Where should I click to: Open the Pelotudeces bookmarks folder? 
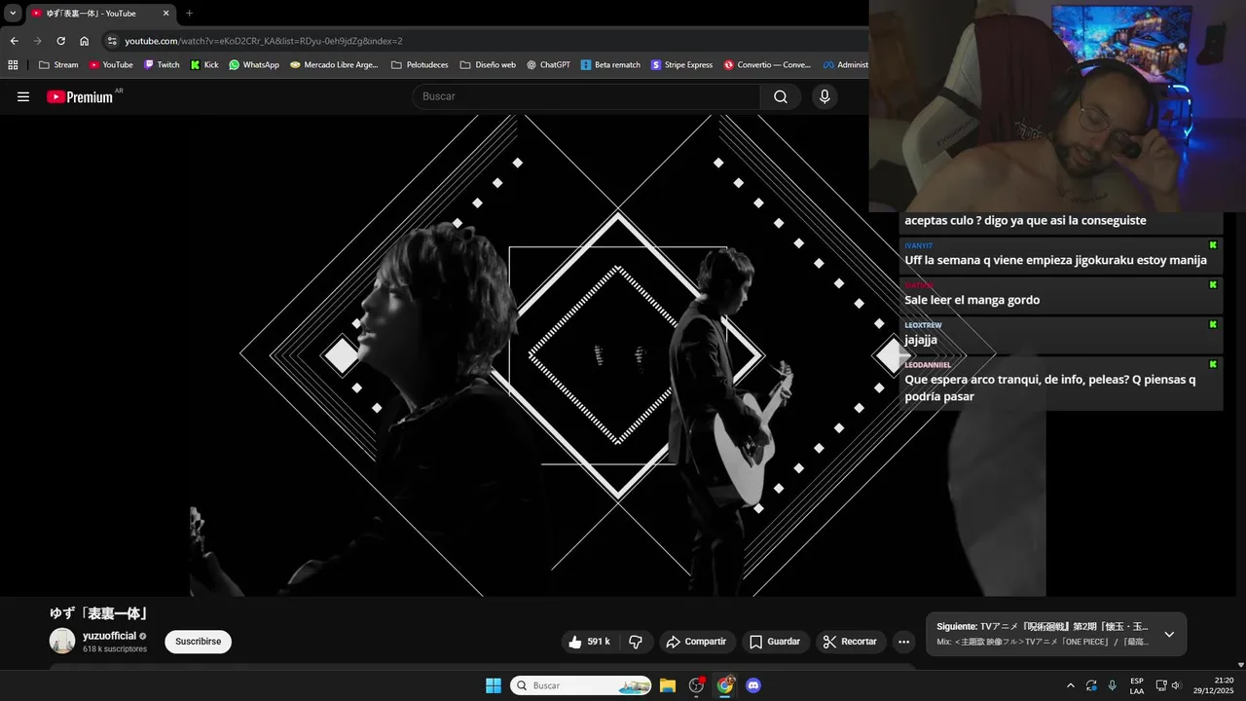click(x=420, y=65)
